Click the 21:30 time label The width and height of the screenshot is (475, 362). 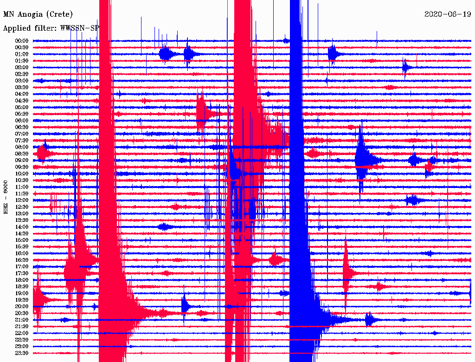pos(22,327)
